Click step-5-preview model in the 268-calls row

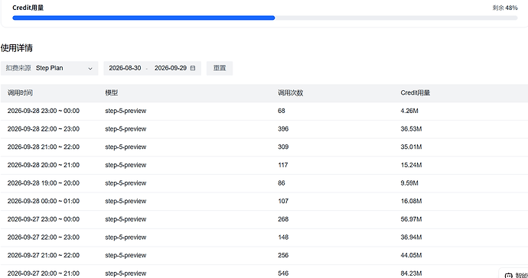pyautogui.click(x=125, y=219)
